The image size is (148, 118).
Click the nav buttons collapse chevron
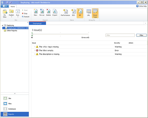click(15, 93)
